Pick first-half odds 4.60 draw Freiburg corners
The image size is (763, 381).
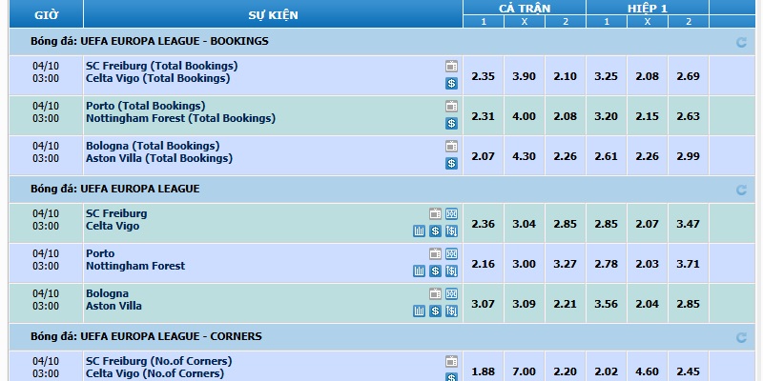(x=648, y=371)
